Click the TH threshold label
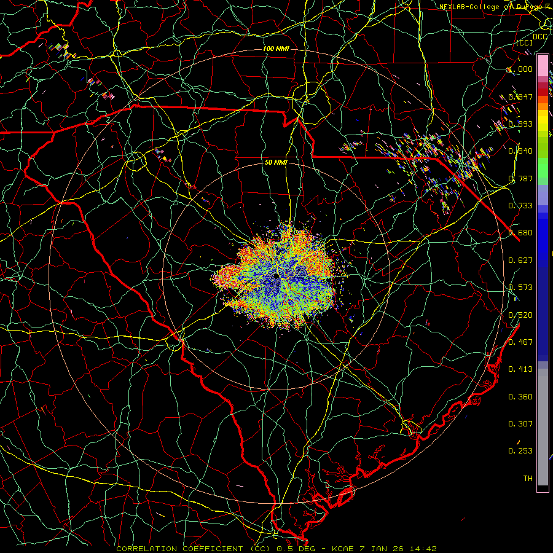Screen dimensions: 553x553 528,479
